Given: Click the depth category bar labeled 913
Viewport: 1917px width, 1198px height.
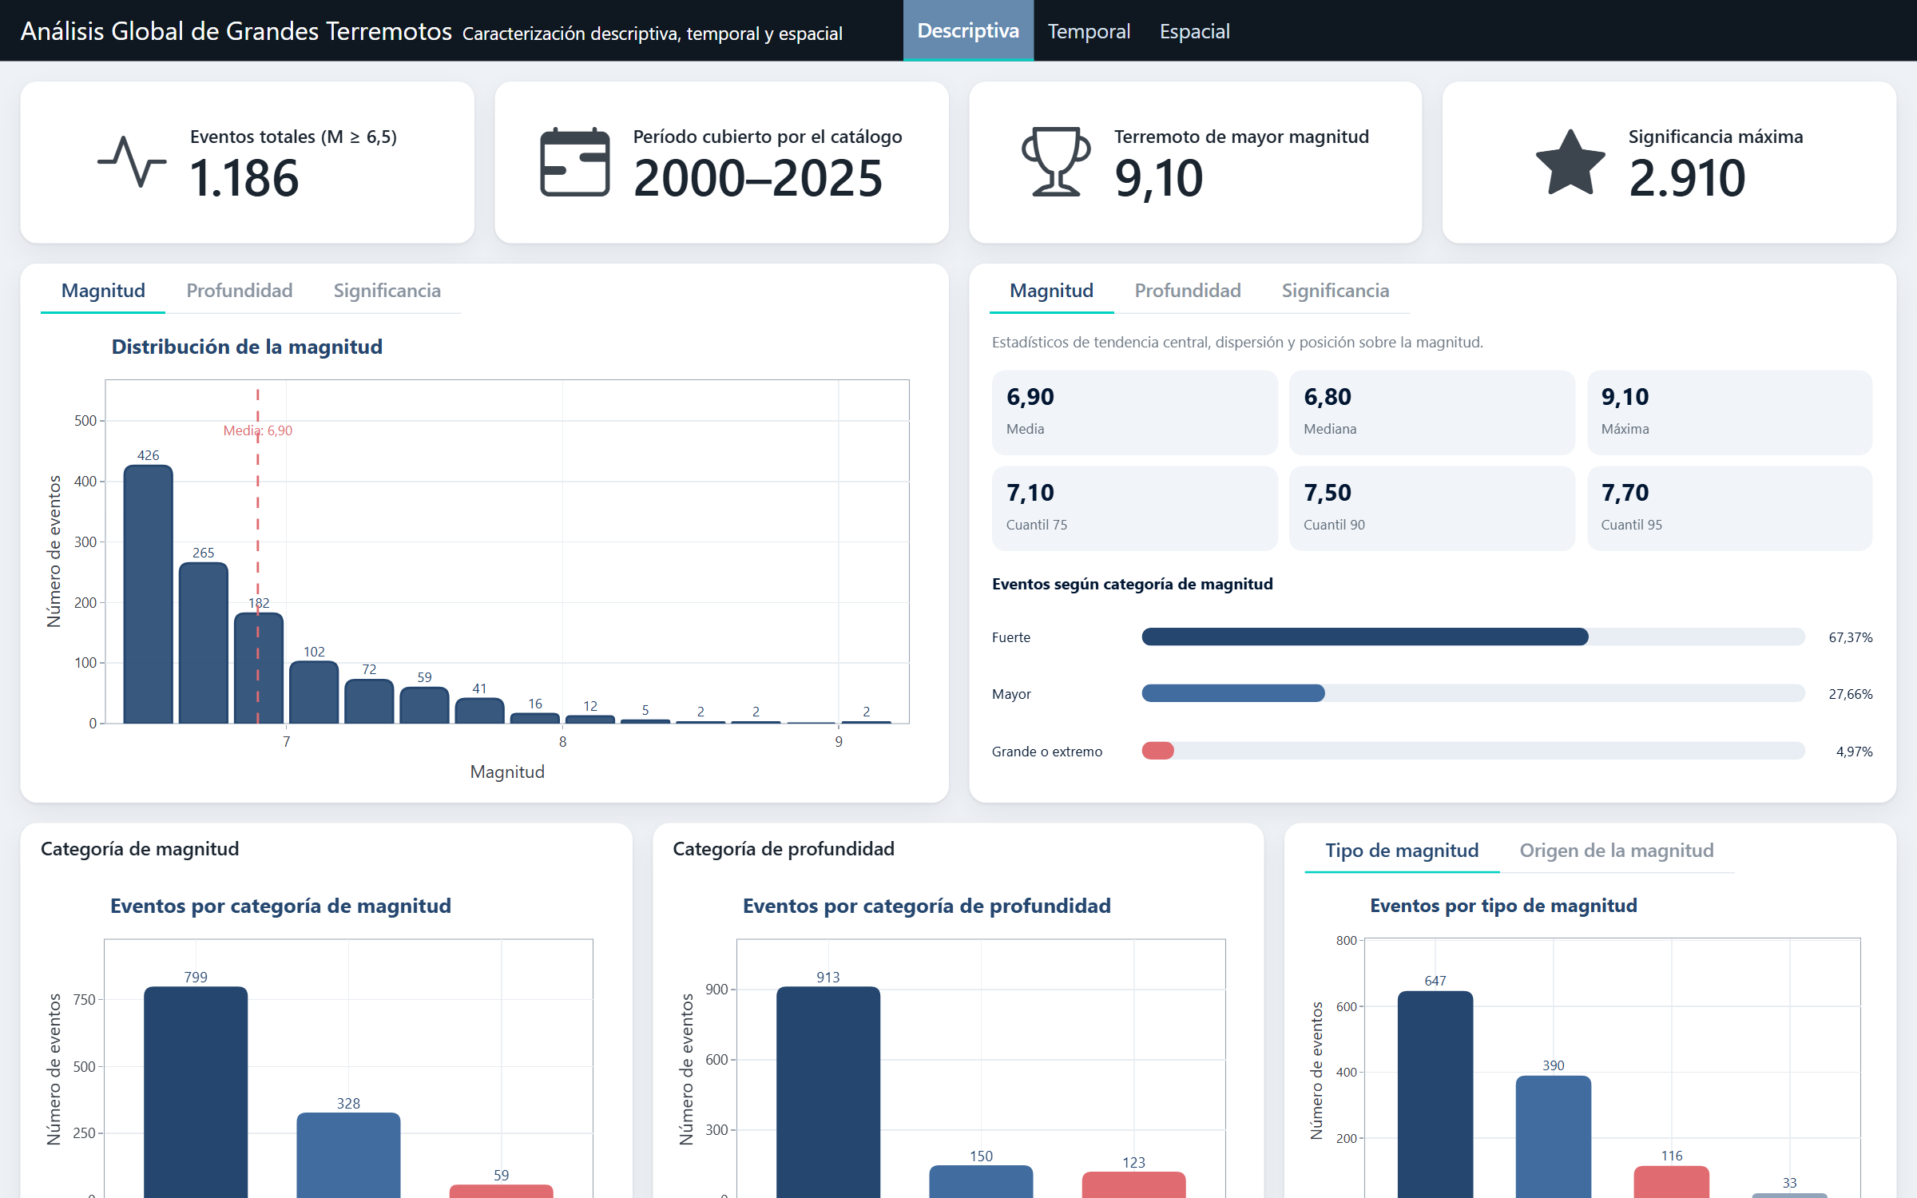Looking at the screenshot, I should tap(828, 1092).
